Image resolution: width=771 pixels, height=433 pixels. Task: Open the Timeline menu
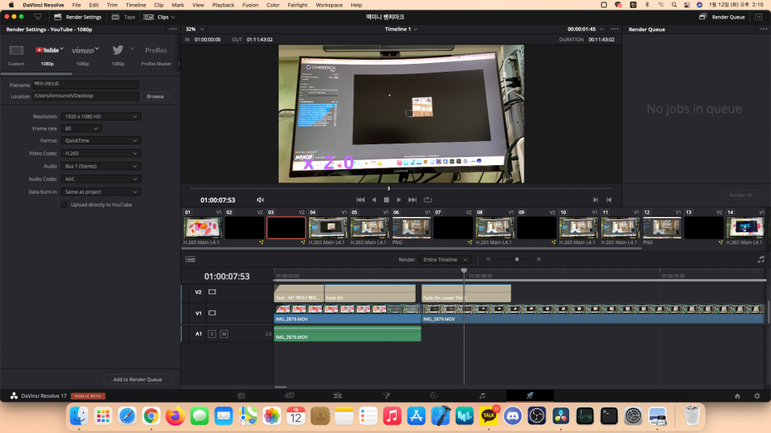click(x=136, y=5)
